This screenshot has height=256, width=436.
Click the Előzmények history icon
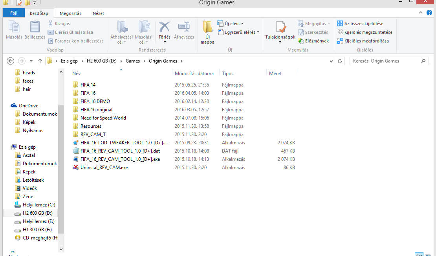301,41
